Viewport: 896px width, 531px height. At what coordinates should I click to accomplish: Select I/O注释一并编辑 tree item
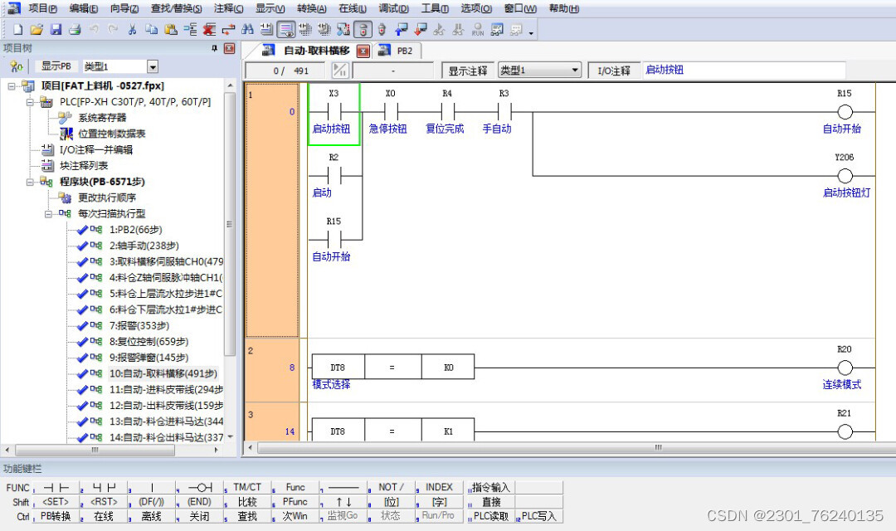[96, 149]
